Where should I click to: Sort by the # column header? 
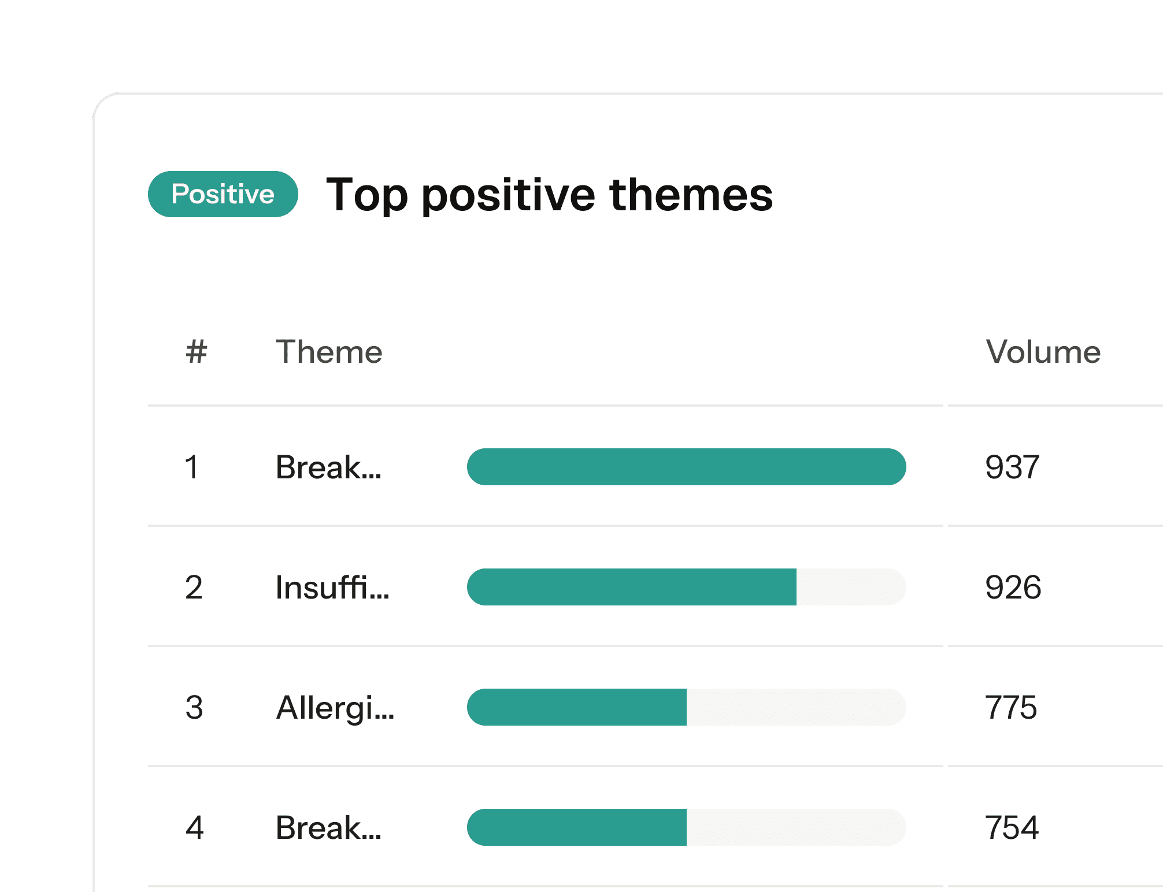[x=197, y=351]
